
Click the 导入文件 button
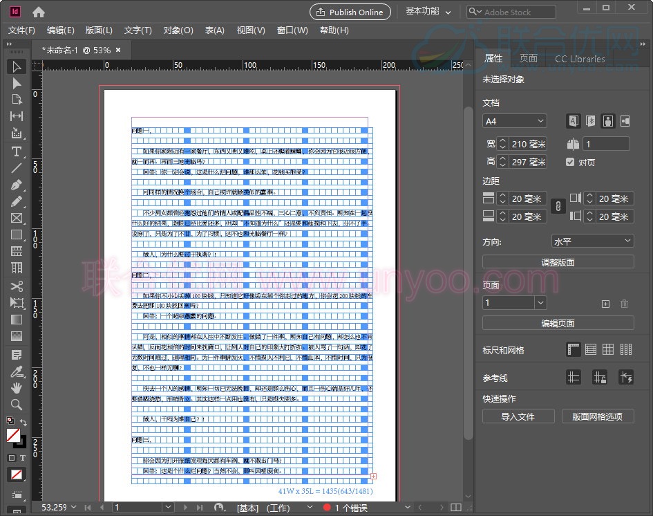click(x=518, y=416)
